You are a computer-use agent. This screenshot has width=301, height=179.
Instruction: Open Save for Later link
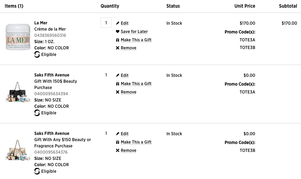(x=134, y=31)
